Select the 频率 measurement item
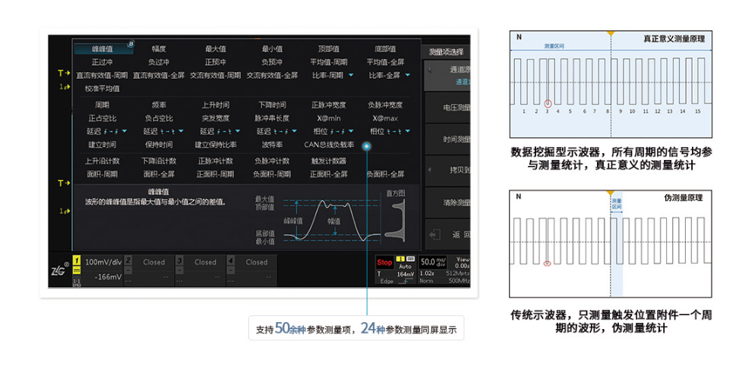739x376 pixels. pos(159,105)
